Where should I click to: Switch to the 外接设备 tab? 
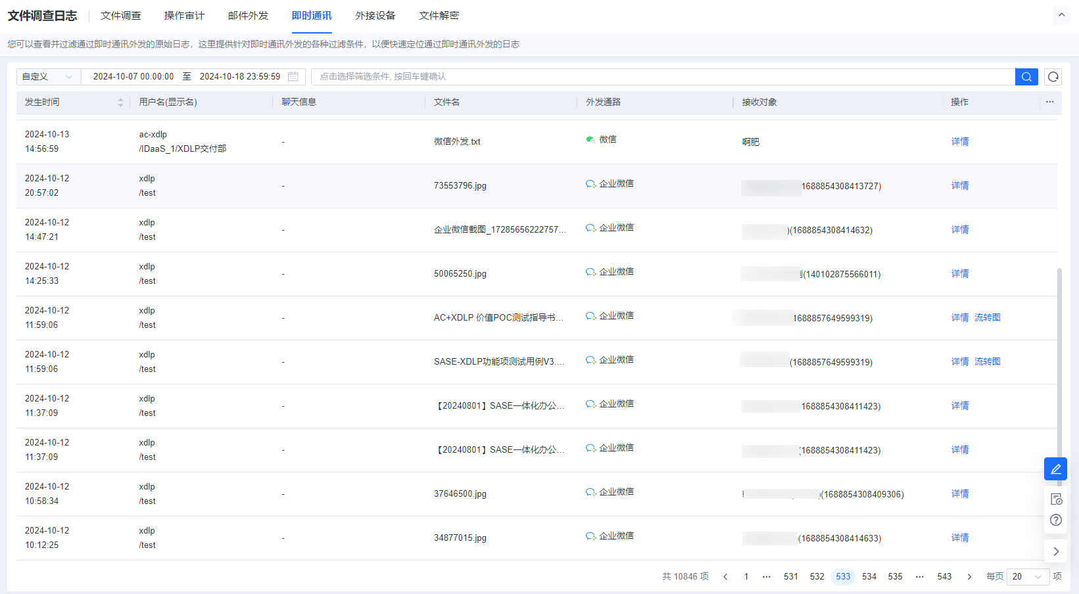tap(375, 16)
